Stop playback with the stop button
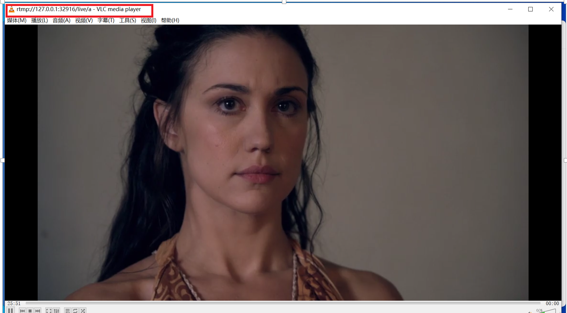 pyautogui.click(x=30, y=311)
